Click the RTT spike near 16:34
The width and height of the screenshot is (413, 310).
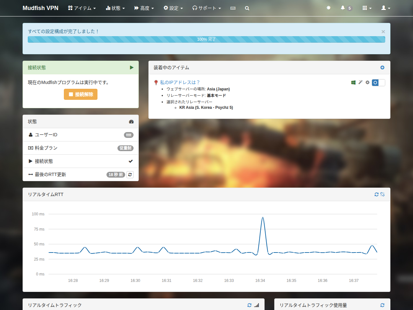tap(263, 218)
